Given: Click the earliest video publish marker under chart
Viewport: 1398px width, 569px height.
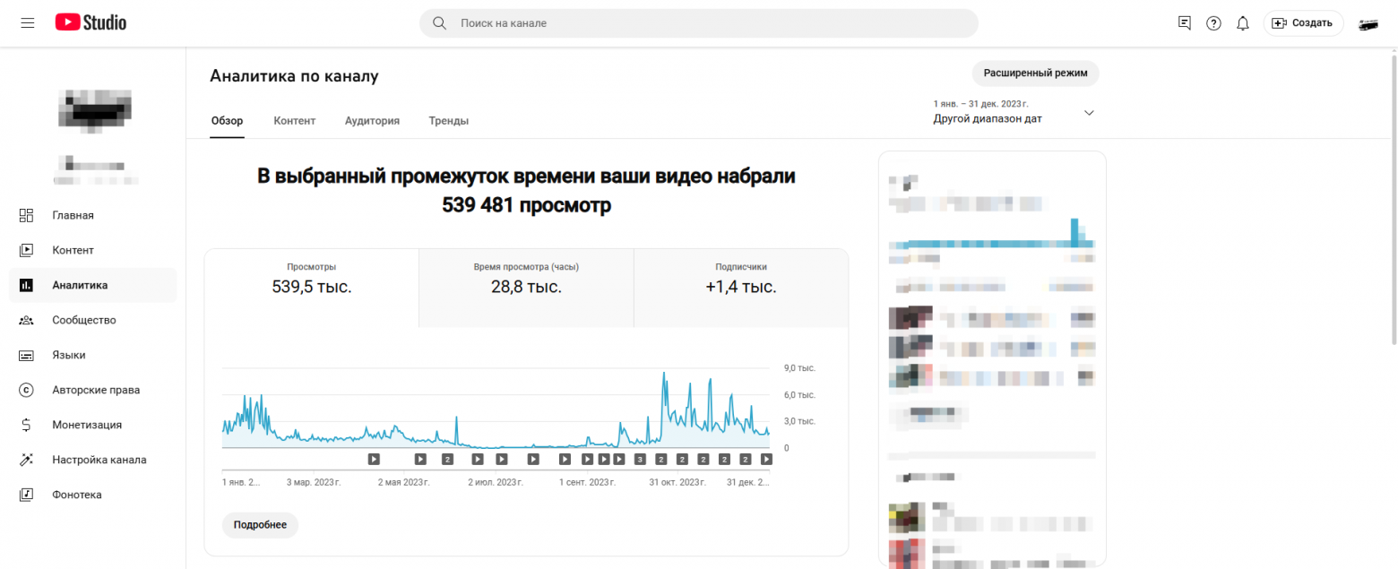Looking at the screenshot, I should click(x=374, y=459).
